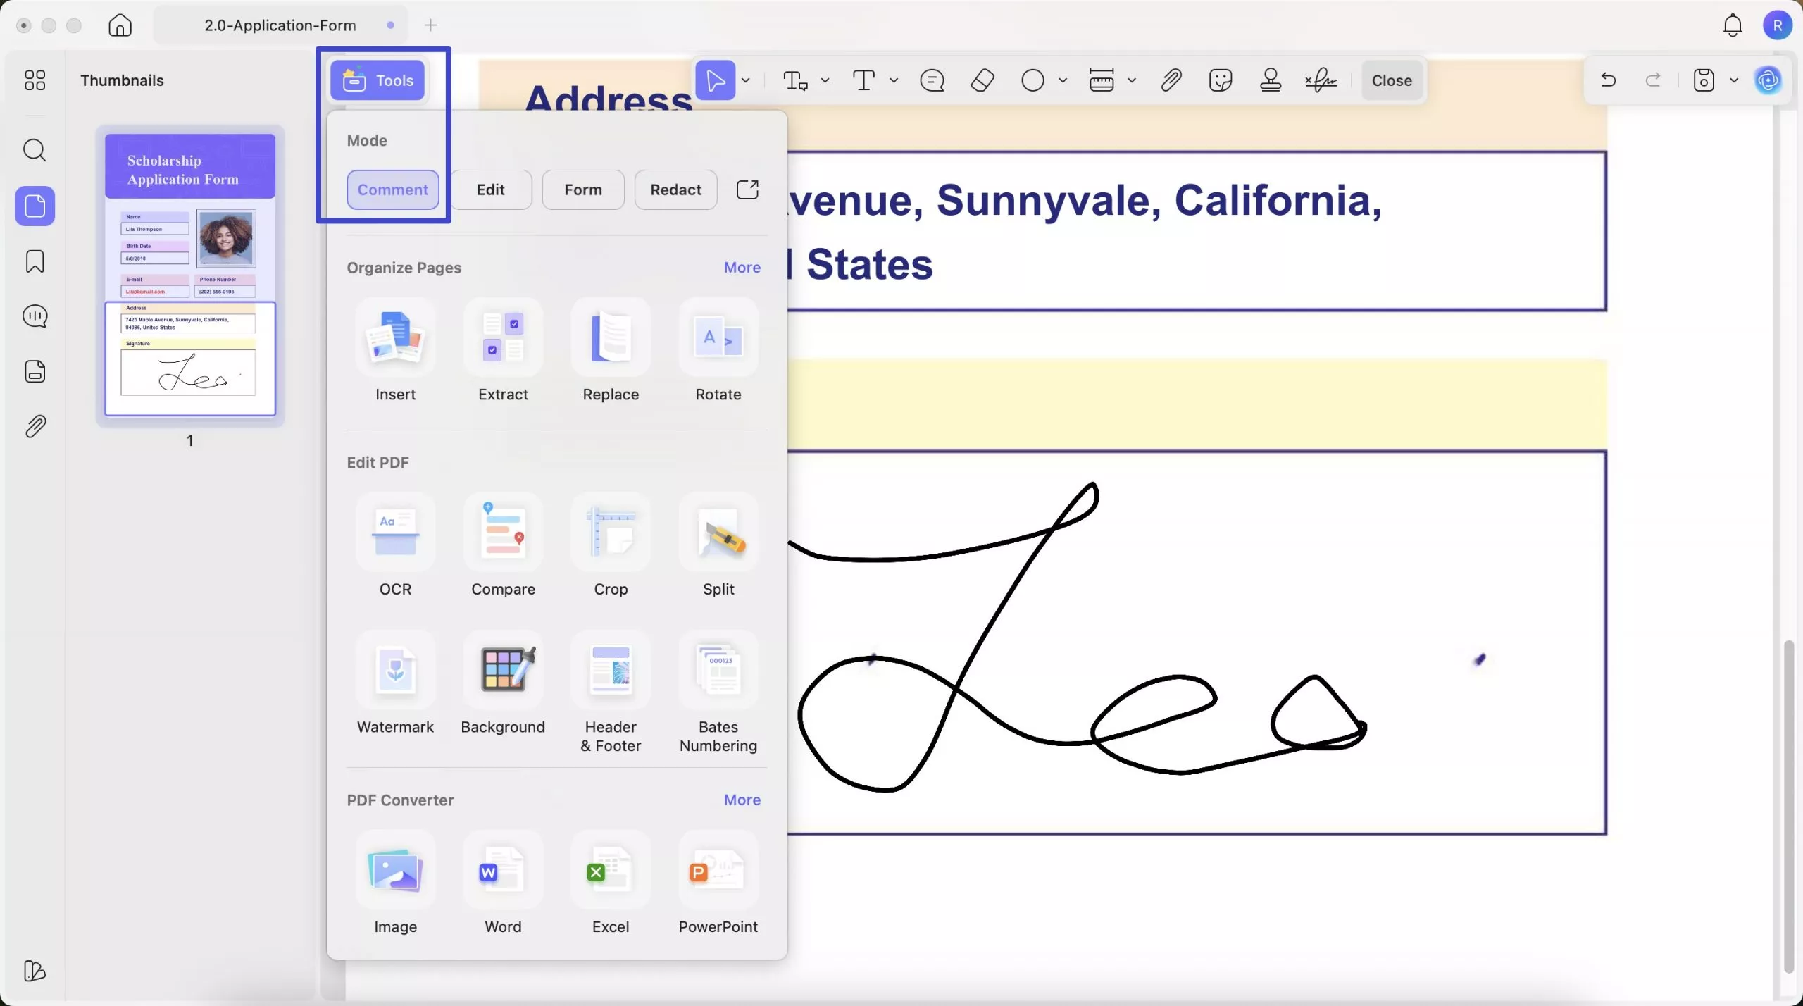Open the notifications bell

tap(1733, 25)
